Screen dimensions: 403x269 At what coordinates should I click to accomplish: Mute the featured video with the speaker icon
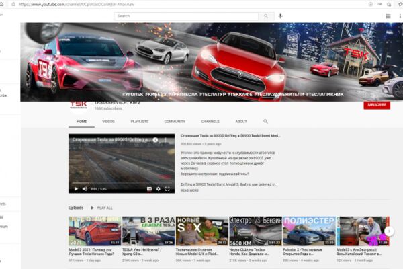(85, 189)
